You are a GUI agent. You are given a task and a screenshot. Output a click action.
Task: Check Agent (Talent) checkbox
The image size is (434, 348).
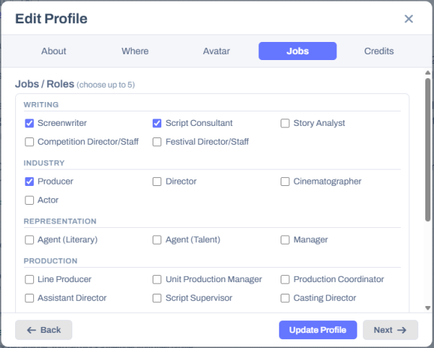[157, 239]
